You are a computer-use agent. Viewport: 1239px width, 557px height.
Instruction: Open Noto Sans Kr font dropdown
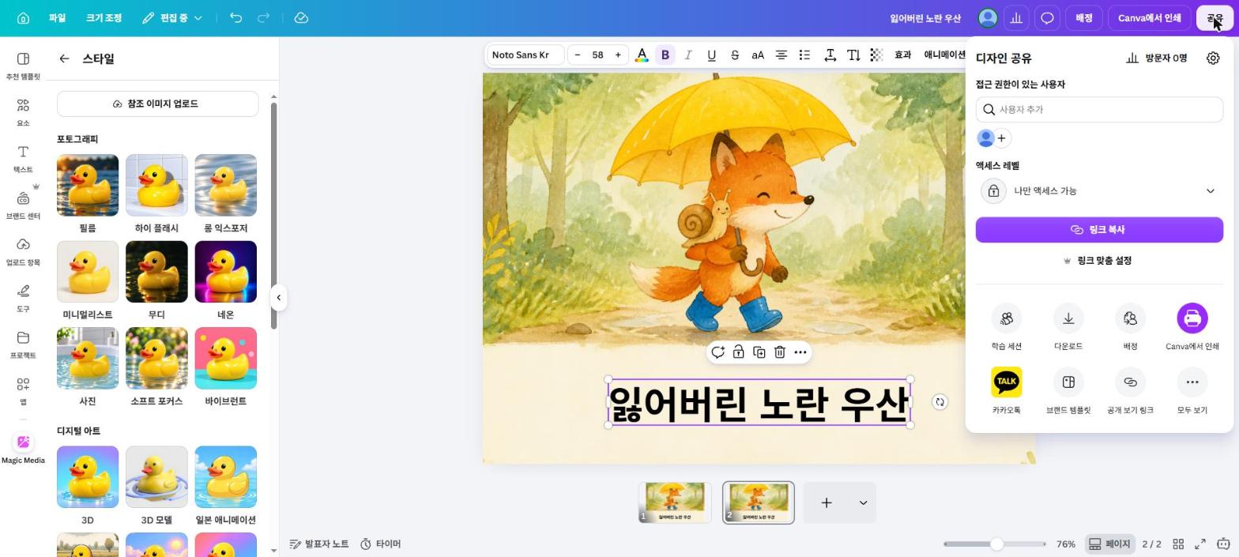coord(525,55)
